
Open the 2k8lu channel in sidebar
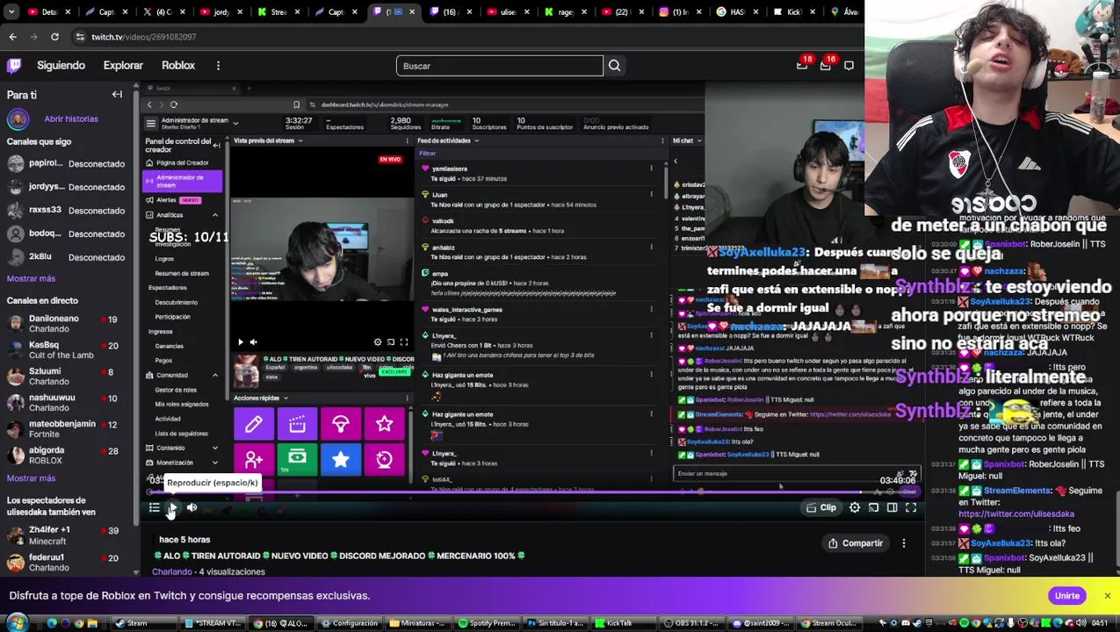[x=66, y=257]
